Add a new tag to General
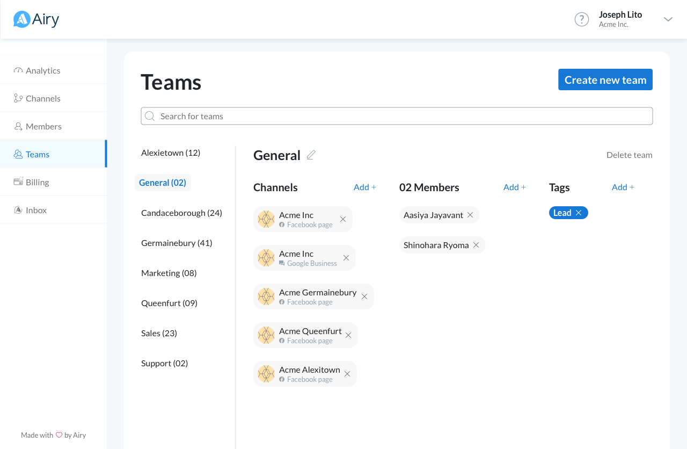 coord(623,187)
